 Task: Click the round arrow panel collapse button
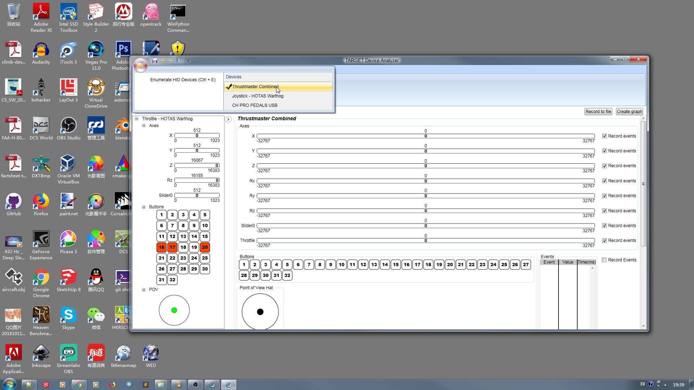tap(228, 119)
